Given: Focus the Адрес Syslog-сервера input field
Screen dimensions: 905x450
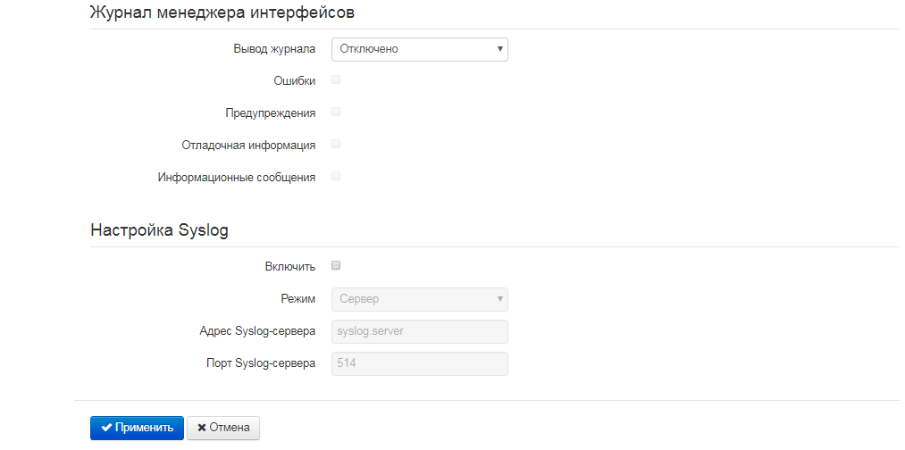Looking at the screenshot, I should [x=419, y=331].
